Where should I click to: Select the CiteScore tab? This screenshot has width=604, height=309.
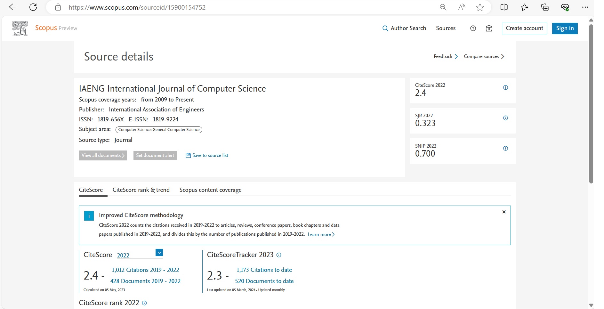(x=91, y=190)
